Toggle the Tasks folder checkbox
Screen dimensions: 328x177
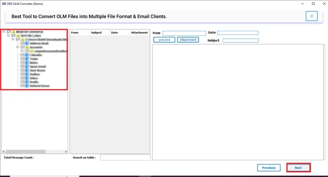23,59
